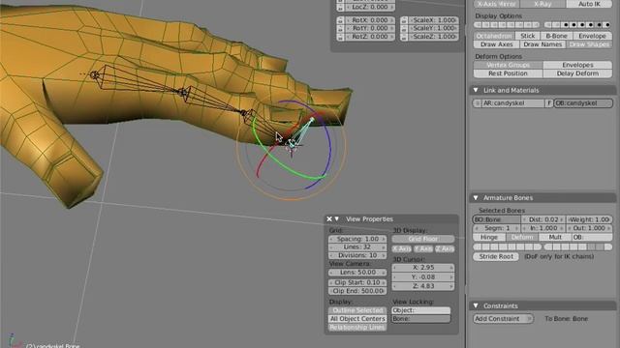Toggle Relationship Lines display option
620x348 pixels.
click(x=357, y=328)
